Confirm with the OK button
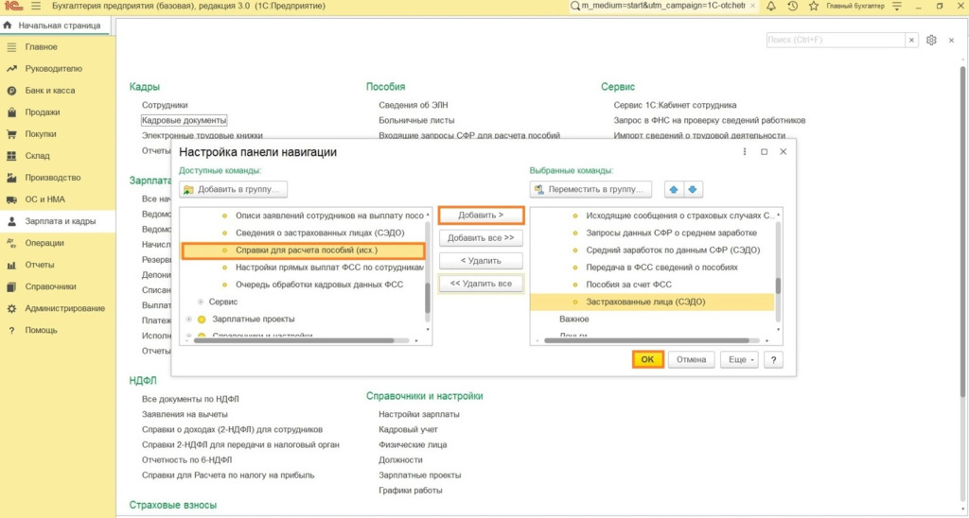969x518 pixels. click(647, 359)
